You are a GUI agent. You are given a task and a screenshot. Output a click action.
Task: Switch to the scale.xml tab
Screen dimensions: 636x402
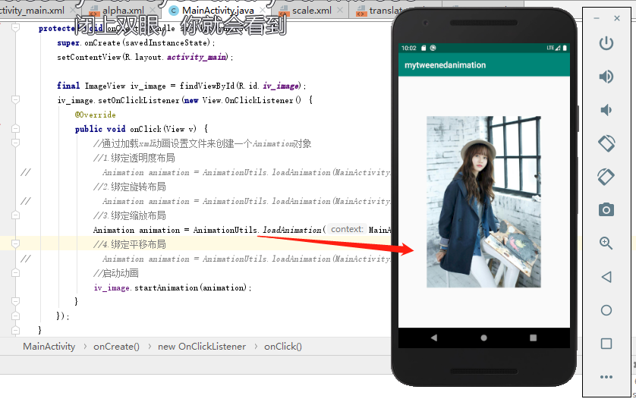coord(311,11)
